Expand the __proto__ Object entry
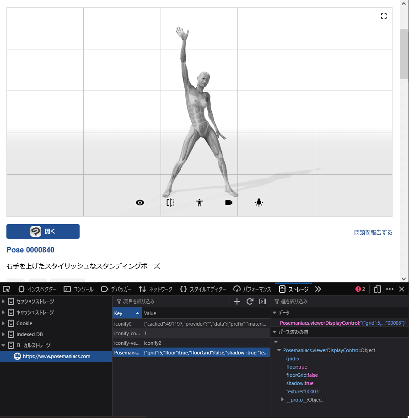Image resolution: width=409 pixels, height=418 pixels. [x=283, y=400]
